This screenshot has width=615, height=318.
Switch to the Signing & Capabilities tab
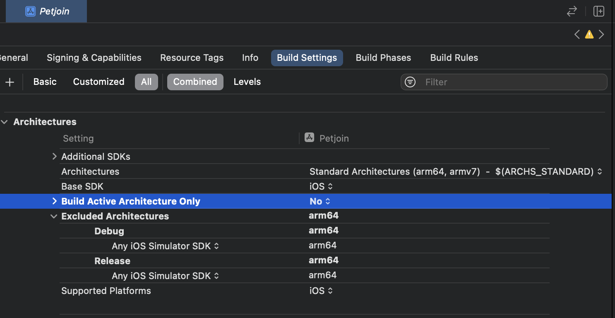point(94,58)
